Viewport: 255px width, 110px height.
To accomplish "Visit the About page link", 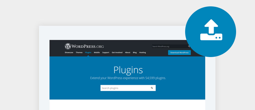I will pos(128,53).
